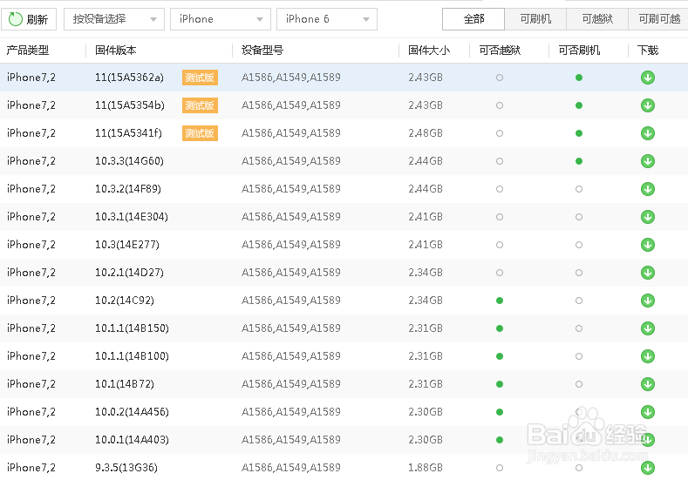This screenshot has width=688, height=480.
Task: Download firmware 10.3.3(14G60)
Action: tap(648, 161)
